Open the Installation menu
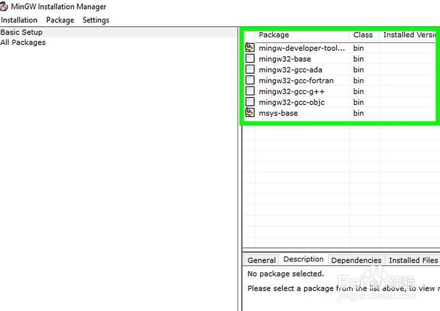The image size is (440, 311). tap(19, 20)
